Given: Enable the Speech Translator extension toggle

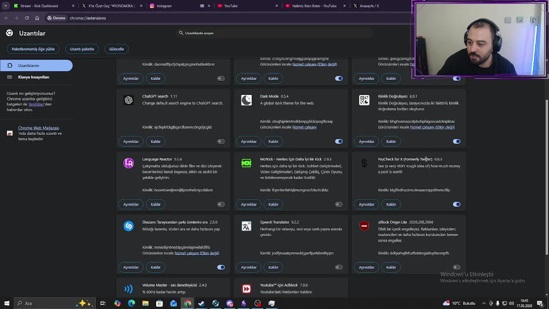Looking at the screenshot, I should [339, 267].
